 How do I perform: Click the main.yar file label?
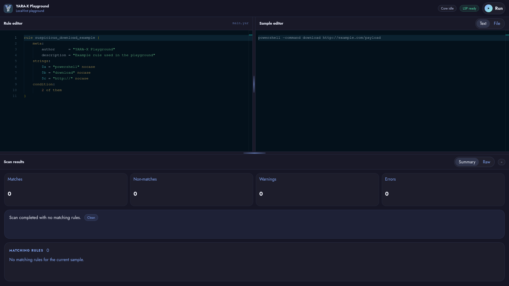click(x=240, y=23)
